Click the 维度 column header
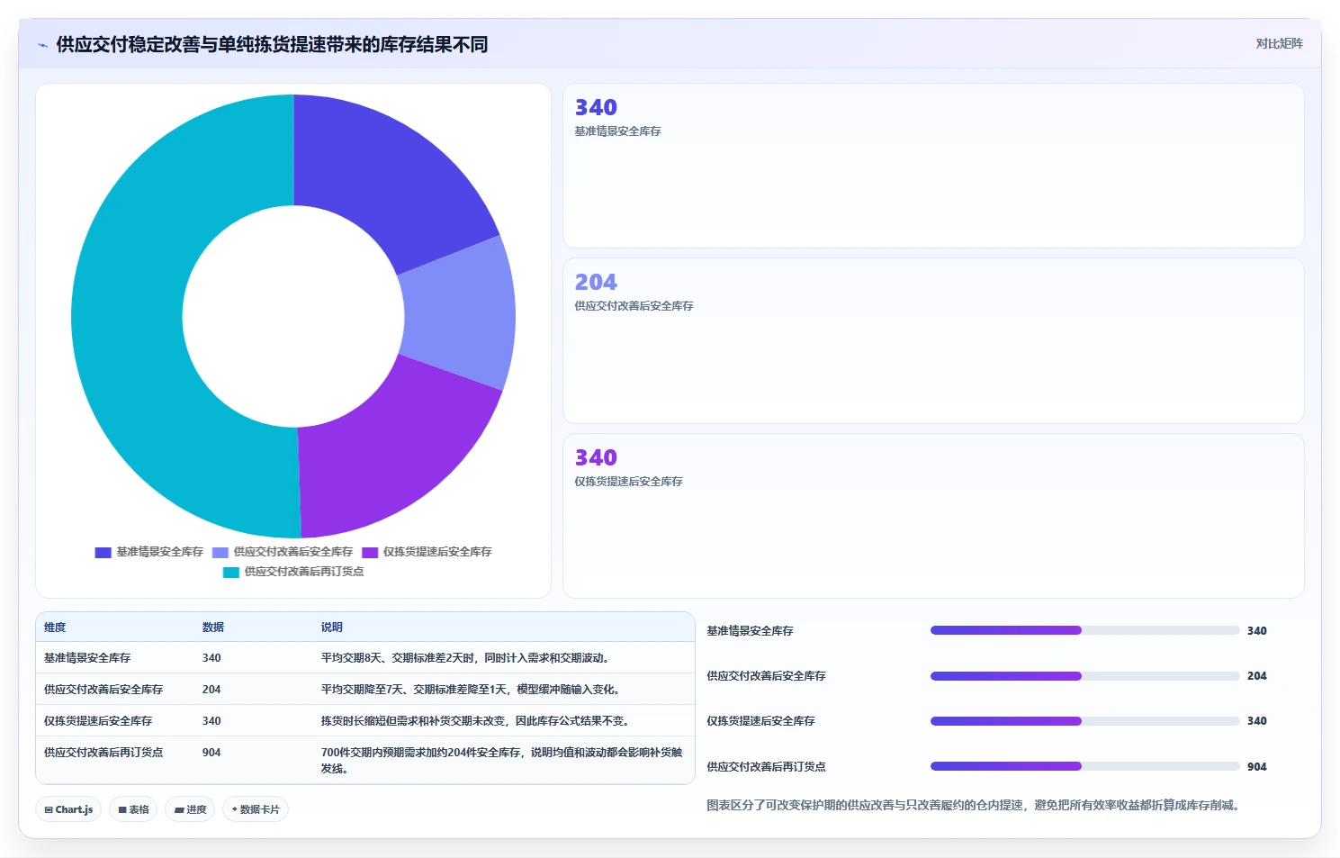Screen dimensions: 1340x858 coord(55,628)
